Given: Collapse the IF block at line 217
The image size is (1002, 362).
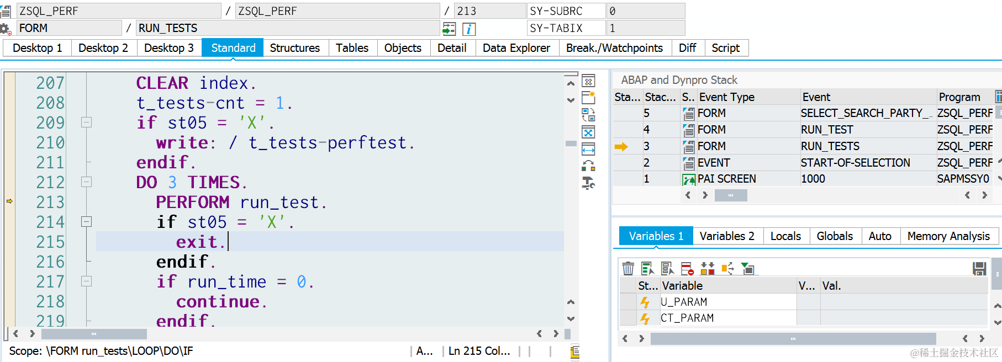Looking at the screenshot, I should [x=86, y=281].
